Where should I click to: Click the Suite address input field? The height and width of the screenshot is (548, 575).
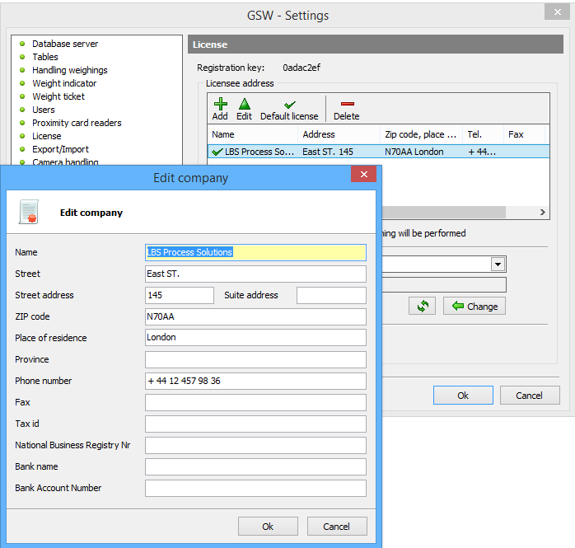331,295
